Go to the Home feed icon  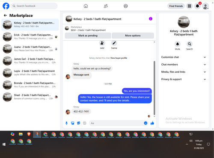(x=86, y=6)
